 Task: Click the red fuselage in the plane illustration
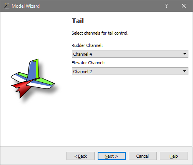22,88
